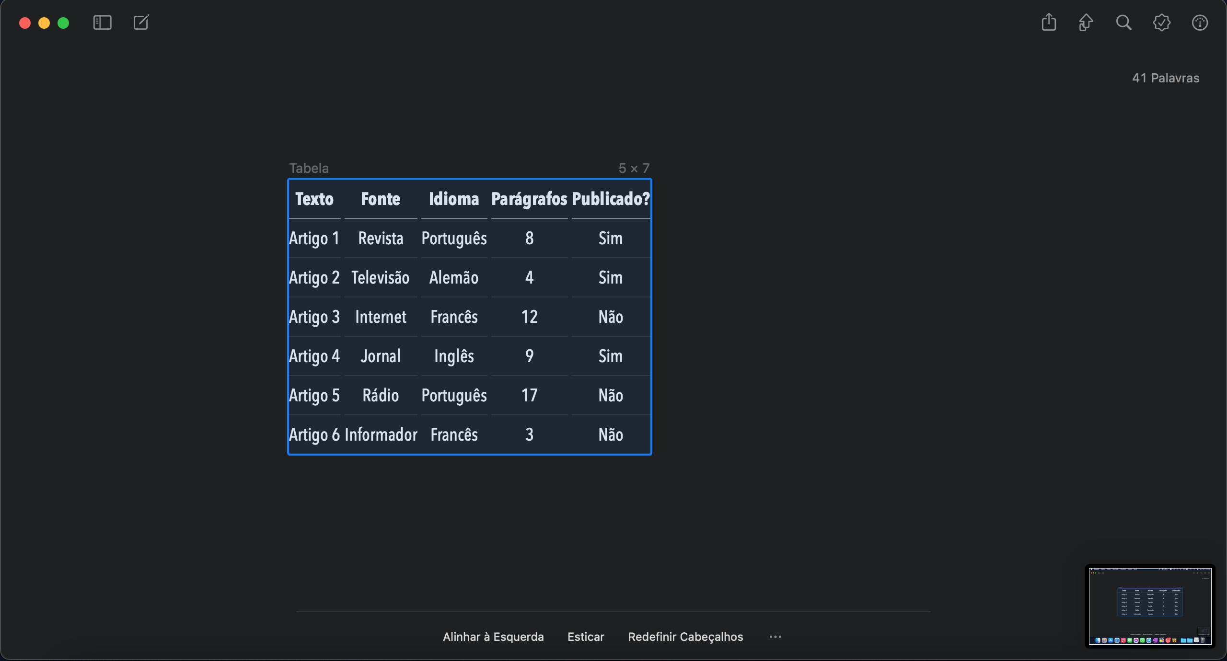Click the Artigo 3 cell
The width and height of the screenshot is (1227, 661).
314,317
